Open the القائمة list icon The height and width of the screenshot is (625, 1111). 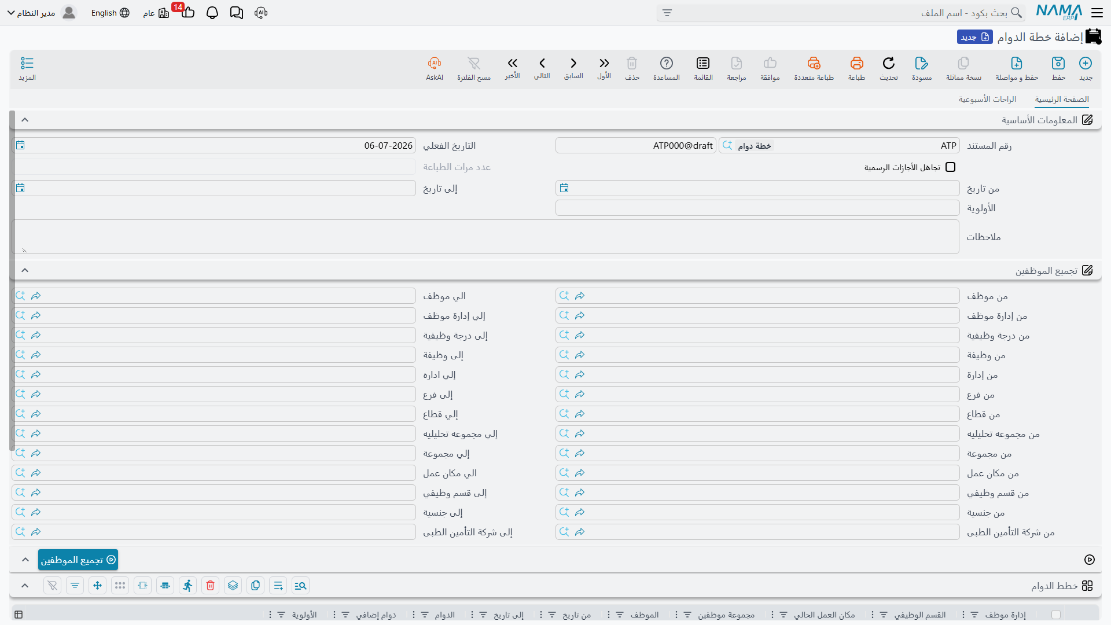703,68
